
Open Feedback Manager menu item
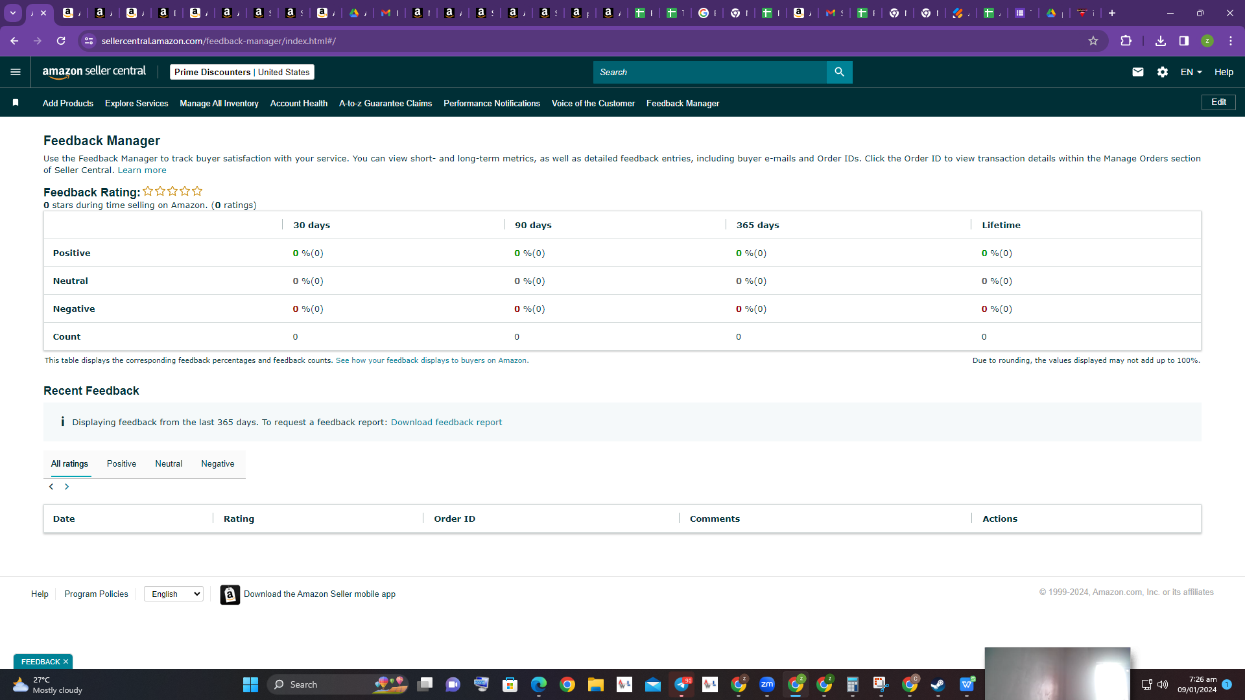(x=683, y=103)
